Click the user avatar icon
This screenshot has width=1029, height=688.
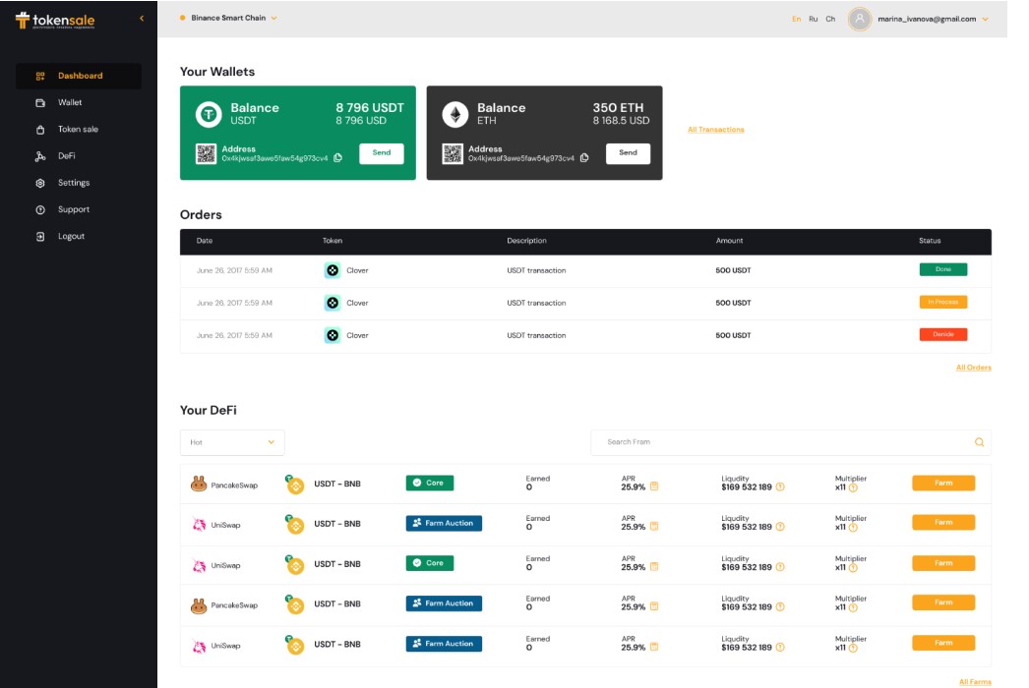click(x=859, y=19)
